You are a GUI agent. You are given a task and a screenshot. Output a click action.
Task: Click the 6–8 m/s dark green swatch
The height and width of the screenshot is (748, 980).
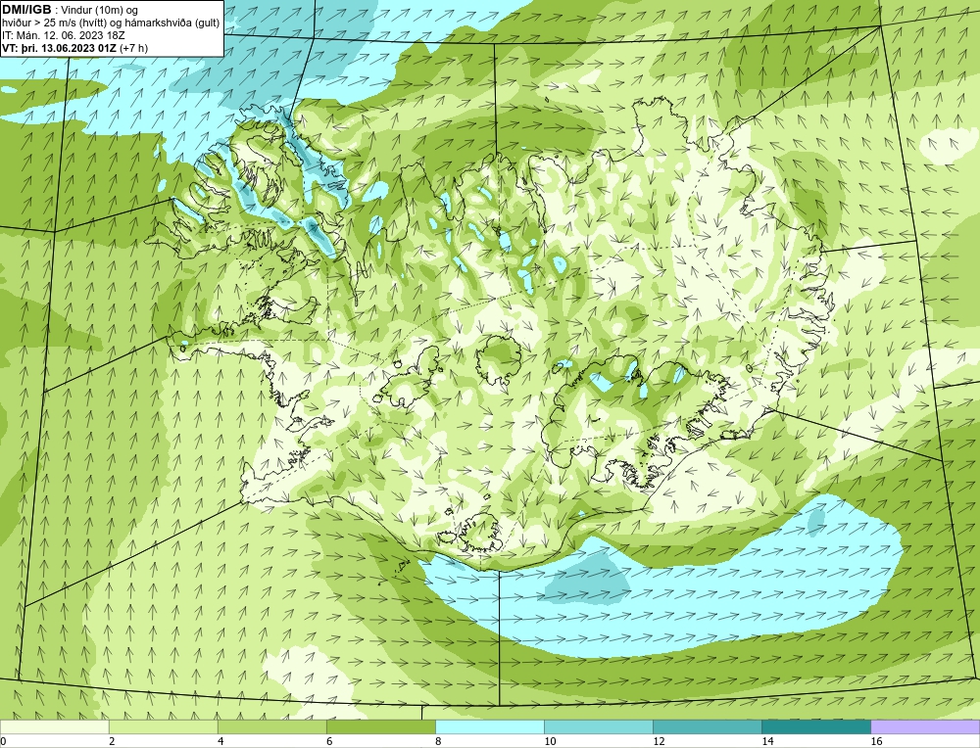click(381, 726)
